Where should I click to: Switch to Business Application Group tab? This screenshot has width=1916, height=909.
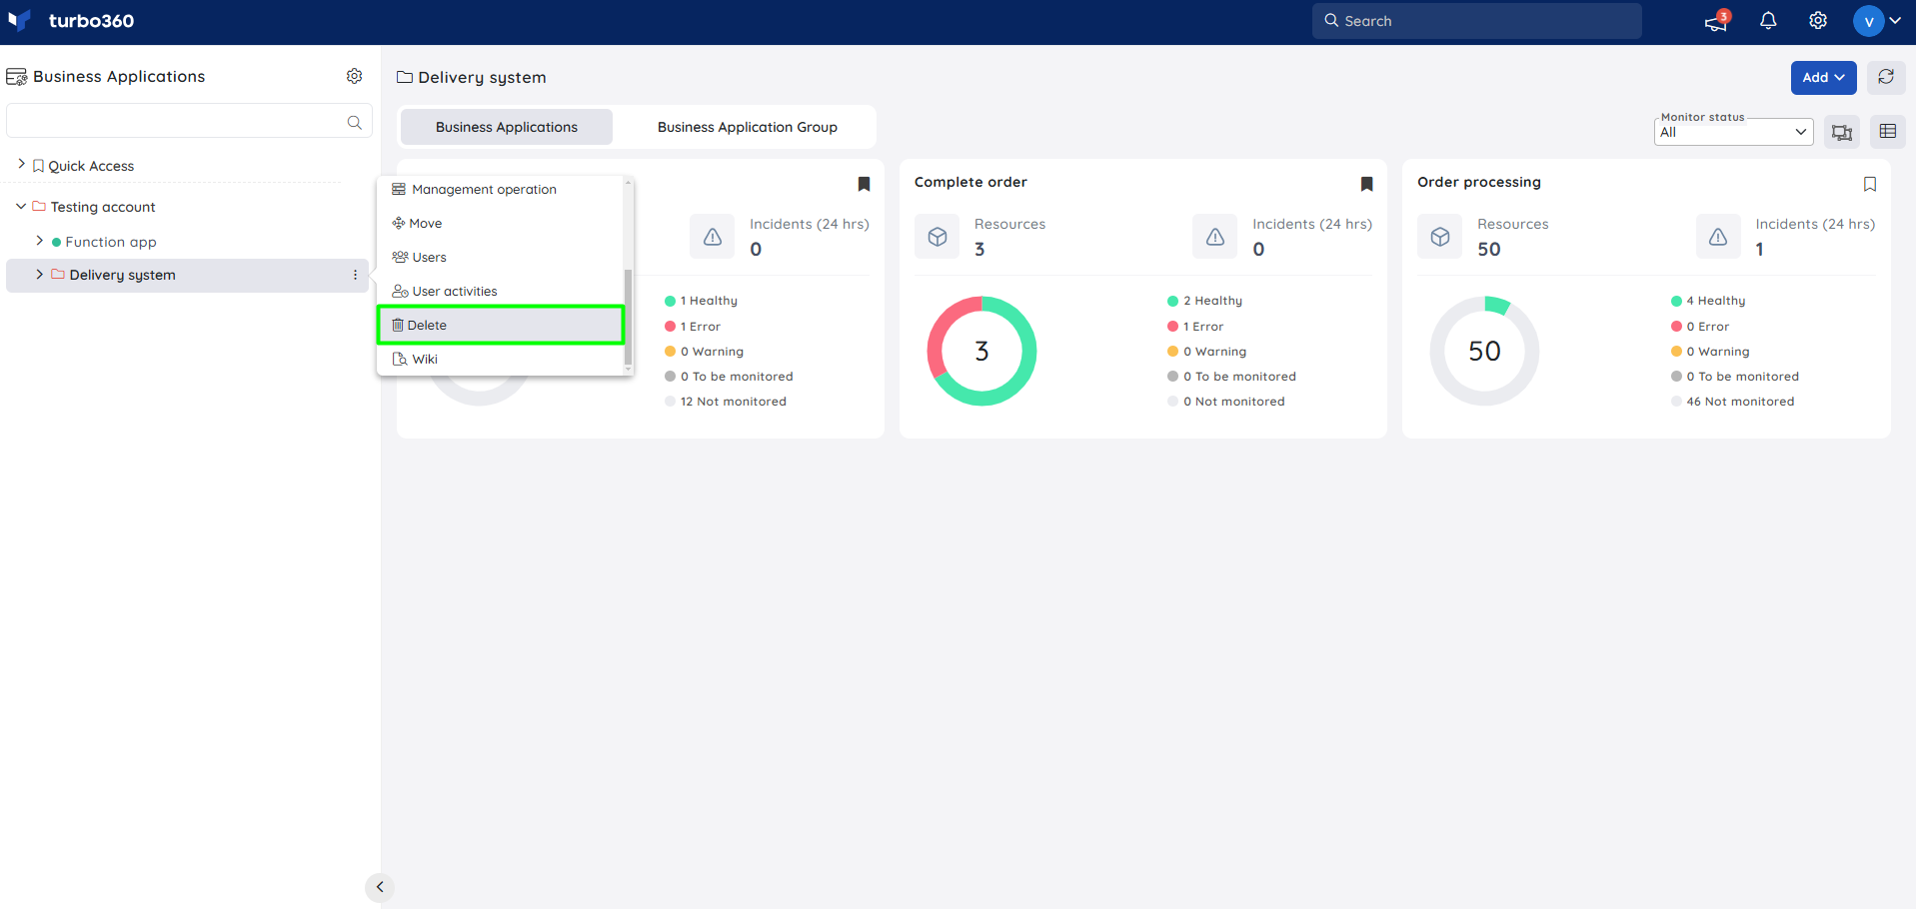747,127
